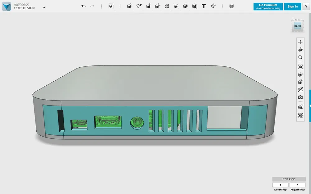Select the Text tool

[203, 6]
